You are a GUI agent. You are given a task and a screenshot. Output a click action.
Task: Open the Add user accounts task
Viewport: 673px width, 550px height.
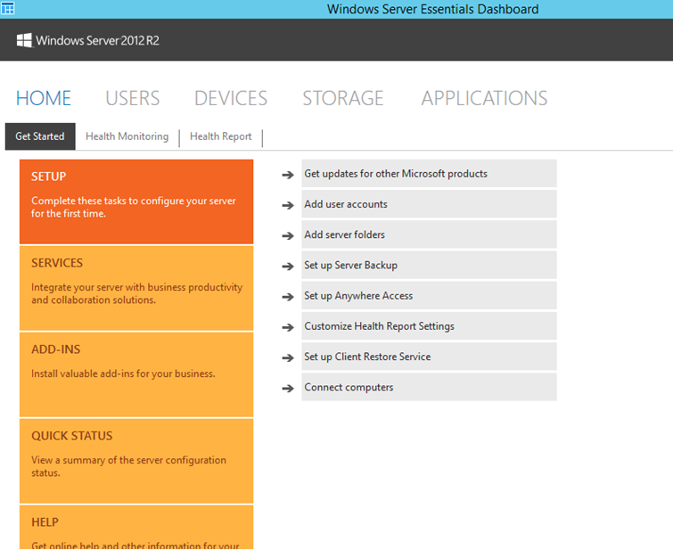point(430,204)
